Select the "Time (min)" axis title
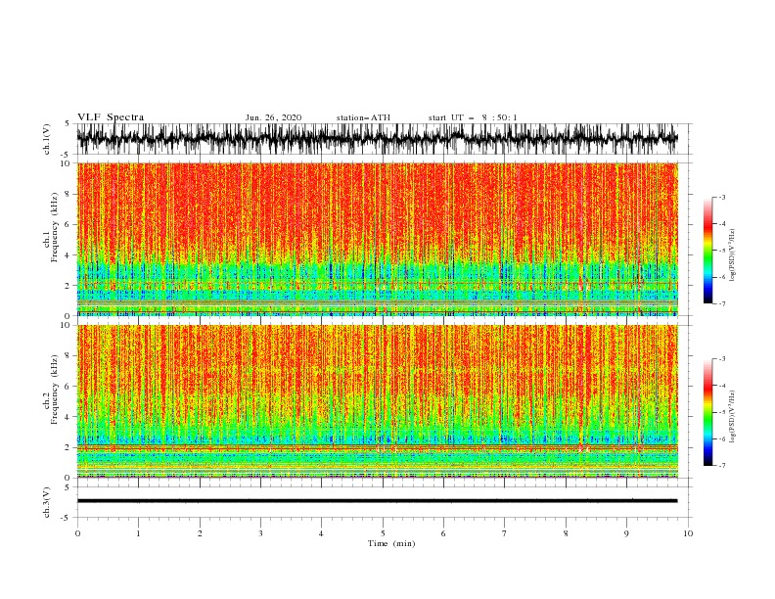775x599 pixels. tap(391, 543)
